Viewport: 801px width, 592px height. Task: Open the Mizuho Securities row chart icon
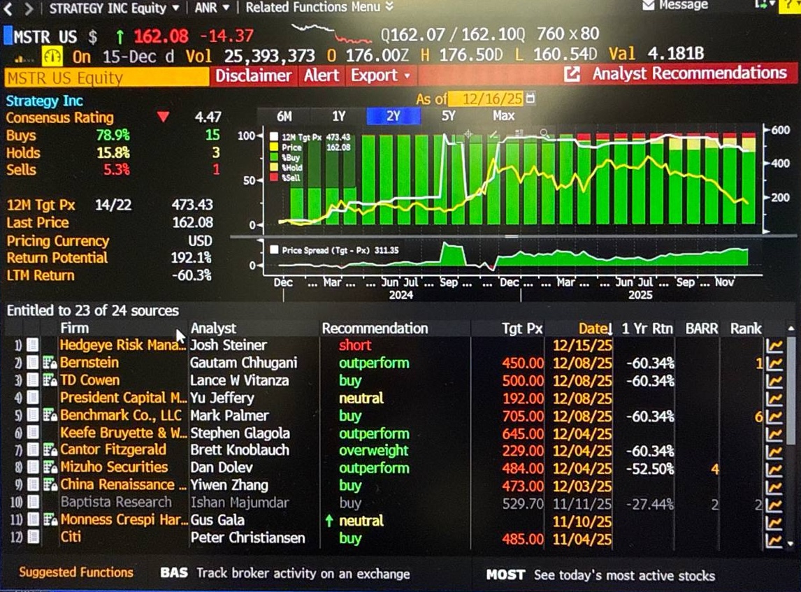pos(774,468)
